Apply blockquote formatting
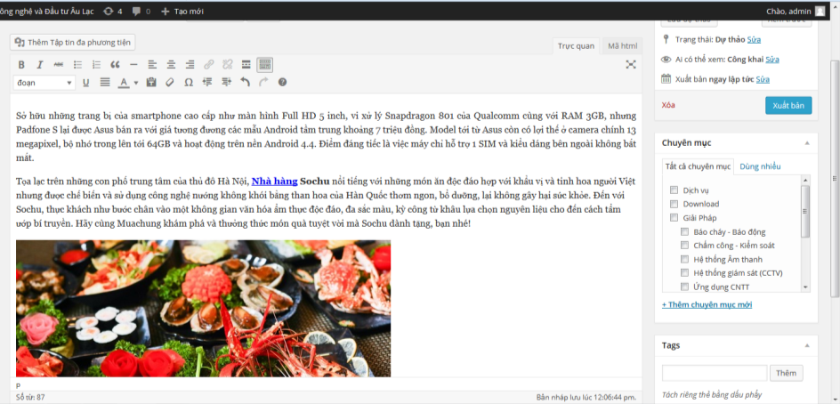This screenshot has width=840, height=404. coord(115,65)
